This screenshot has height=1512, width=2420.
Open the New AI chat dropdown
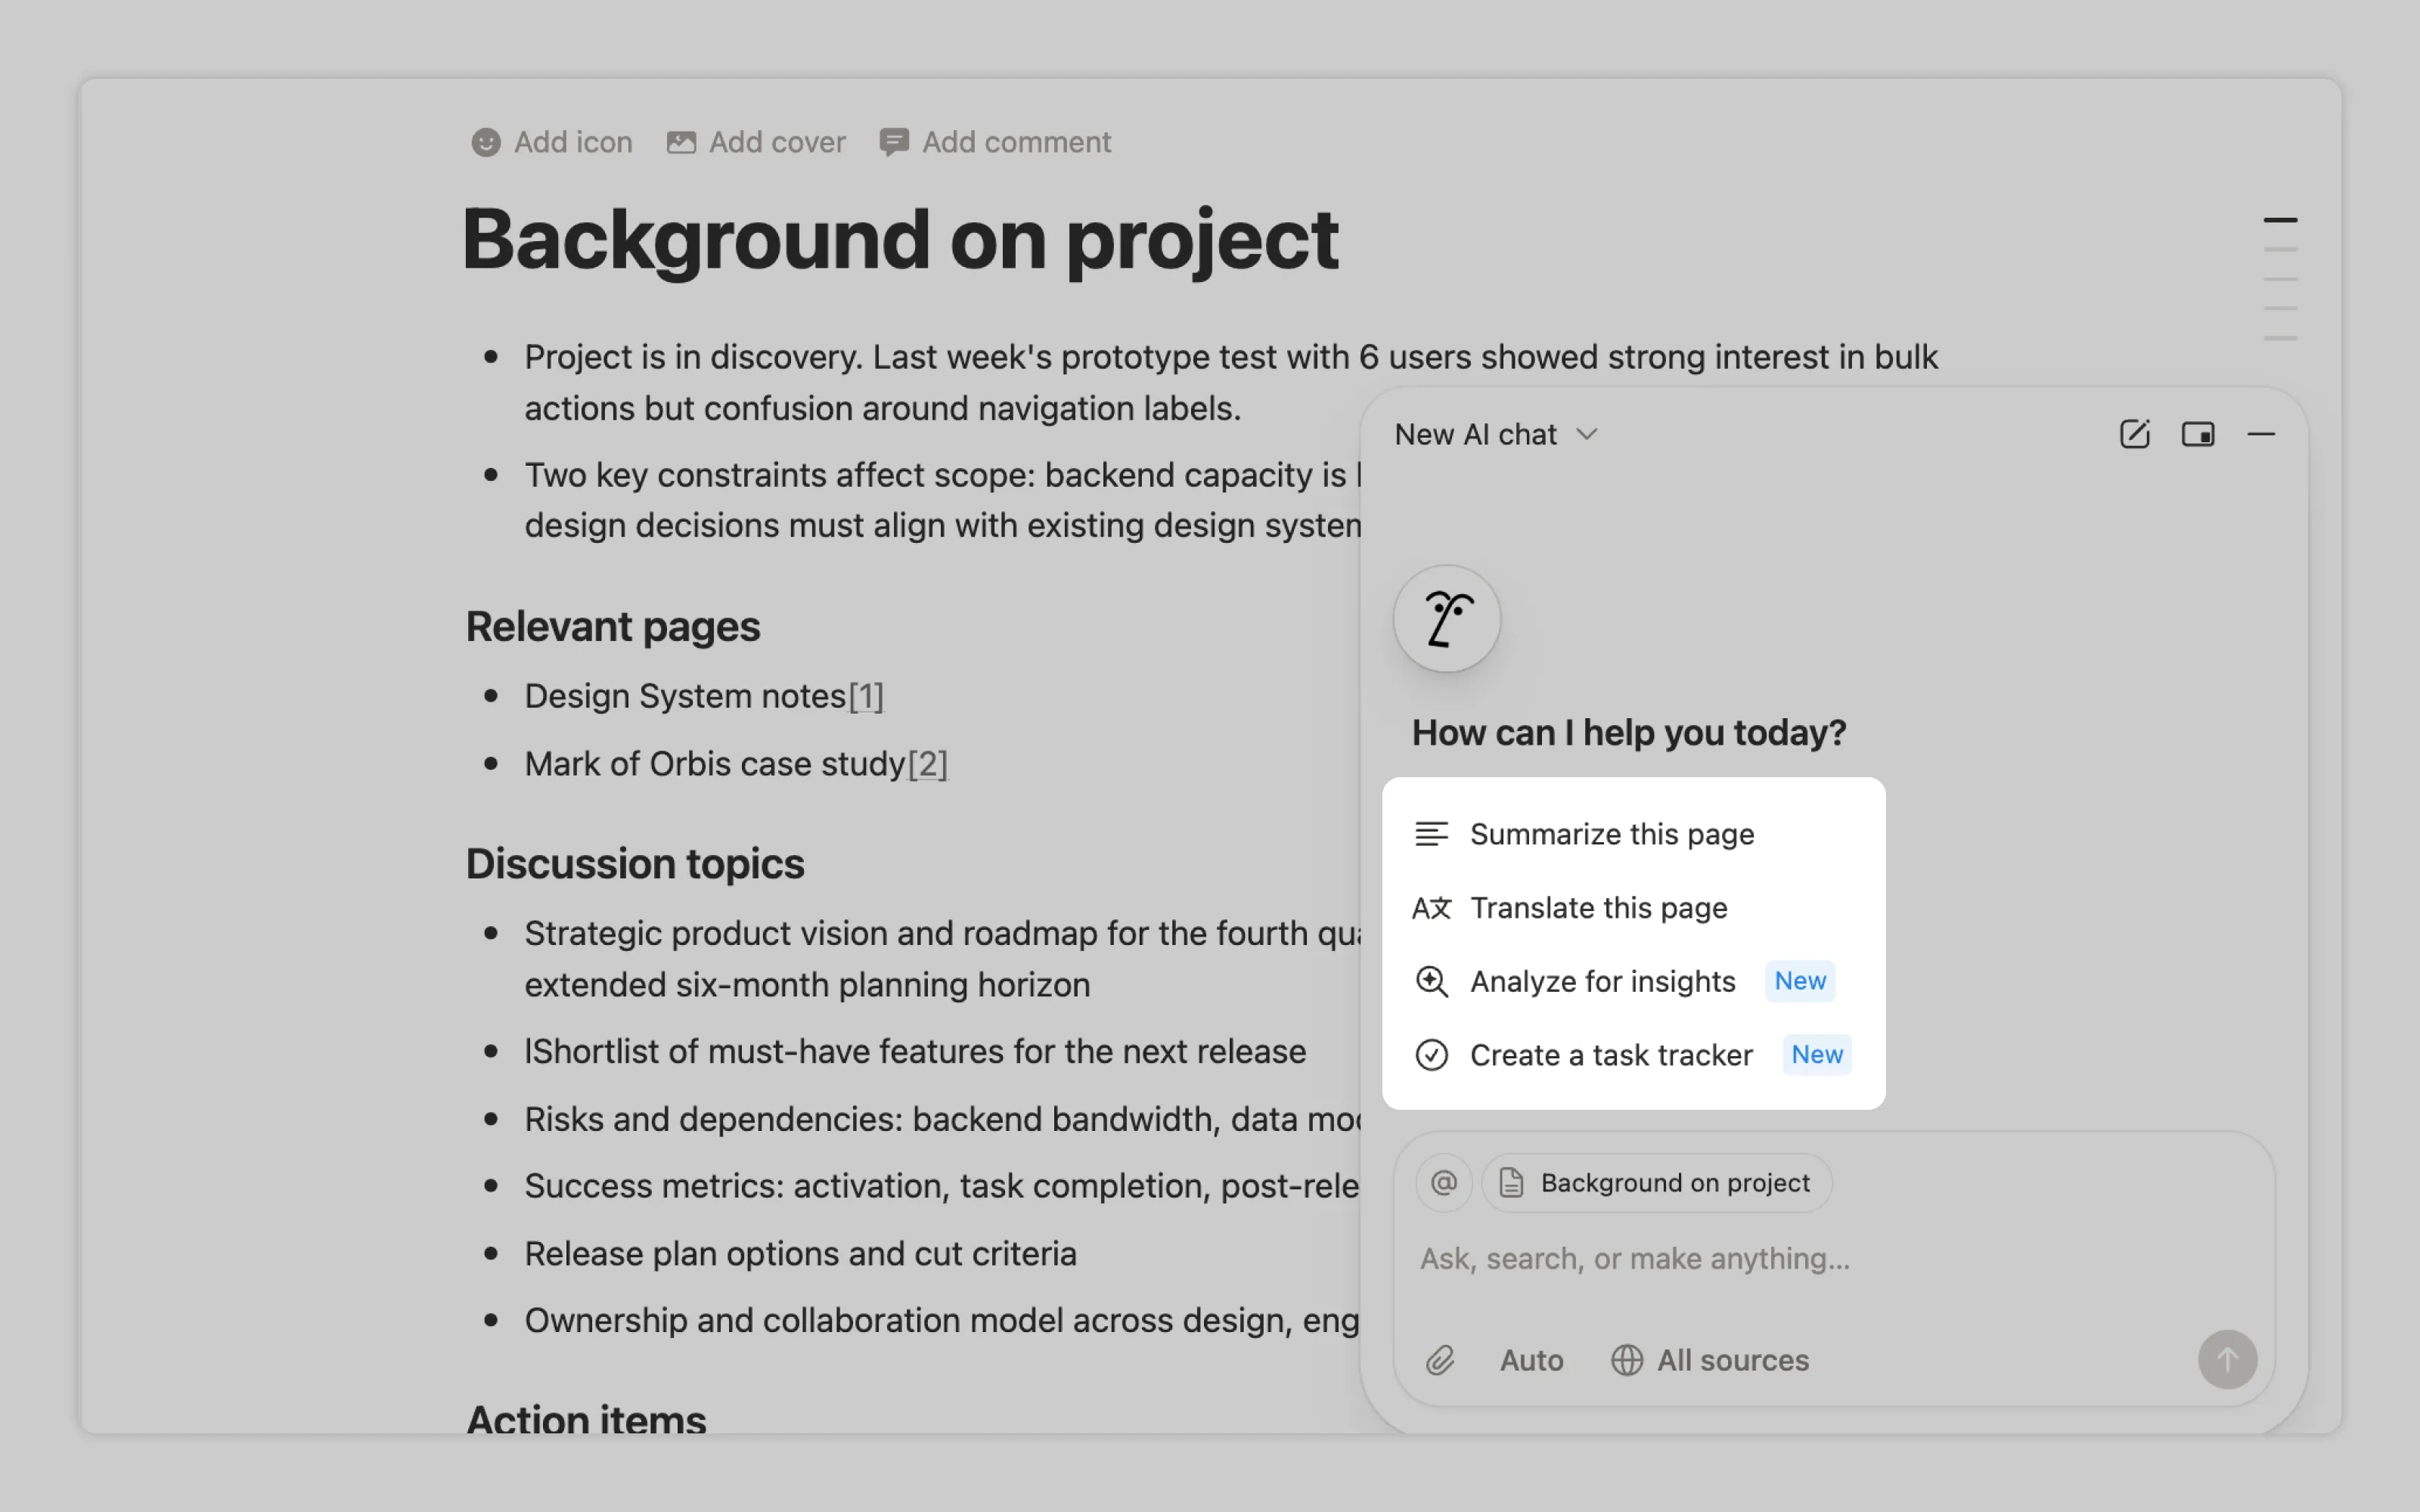[x=1496, y=434]
